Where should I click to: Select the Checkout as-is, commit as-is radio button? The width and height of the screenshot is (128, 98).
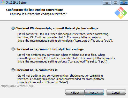pyautogui.click(x=13, y=70)
